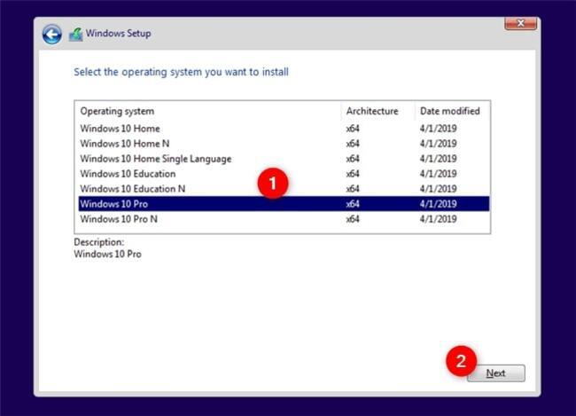
Task: Pick Windows 10 Education N row
Action: (x=284, y=189)
